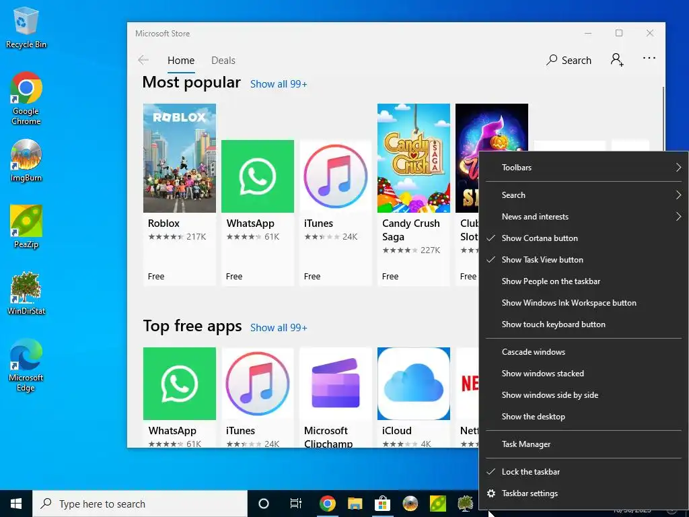The height and width of the screenshot is (517, 689).
Task: Enable Show People on the taskbar
Action: tap(583, 281)
